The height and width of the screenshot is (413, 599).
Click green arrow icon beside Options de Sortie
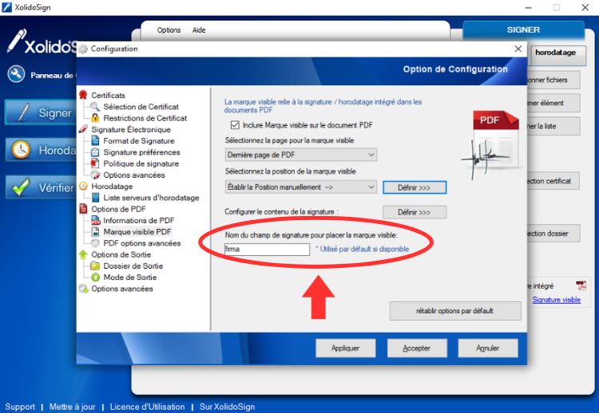click(83, 254)
